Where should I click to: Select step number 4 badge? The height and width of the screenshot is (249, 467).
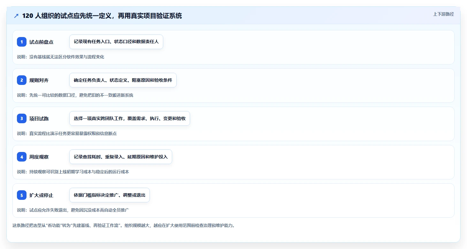coord(22,157)
